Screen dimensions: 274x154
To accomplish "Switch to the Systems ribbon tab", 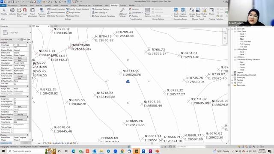I will (48, 6).
